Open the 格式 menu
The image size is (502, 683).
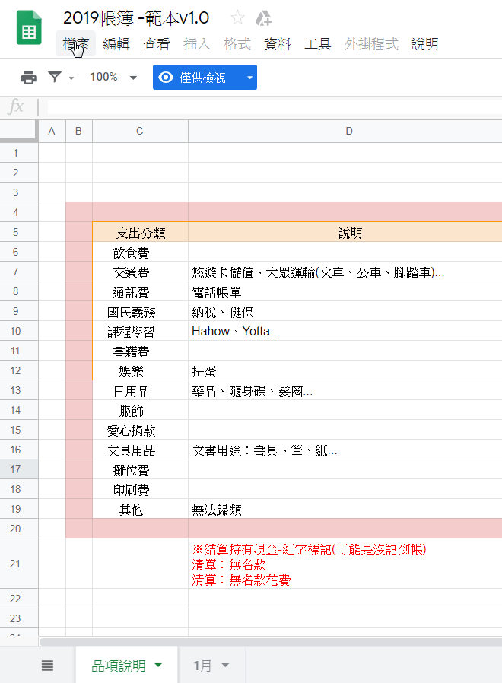237,43
